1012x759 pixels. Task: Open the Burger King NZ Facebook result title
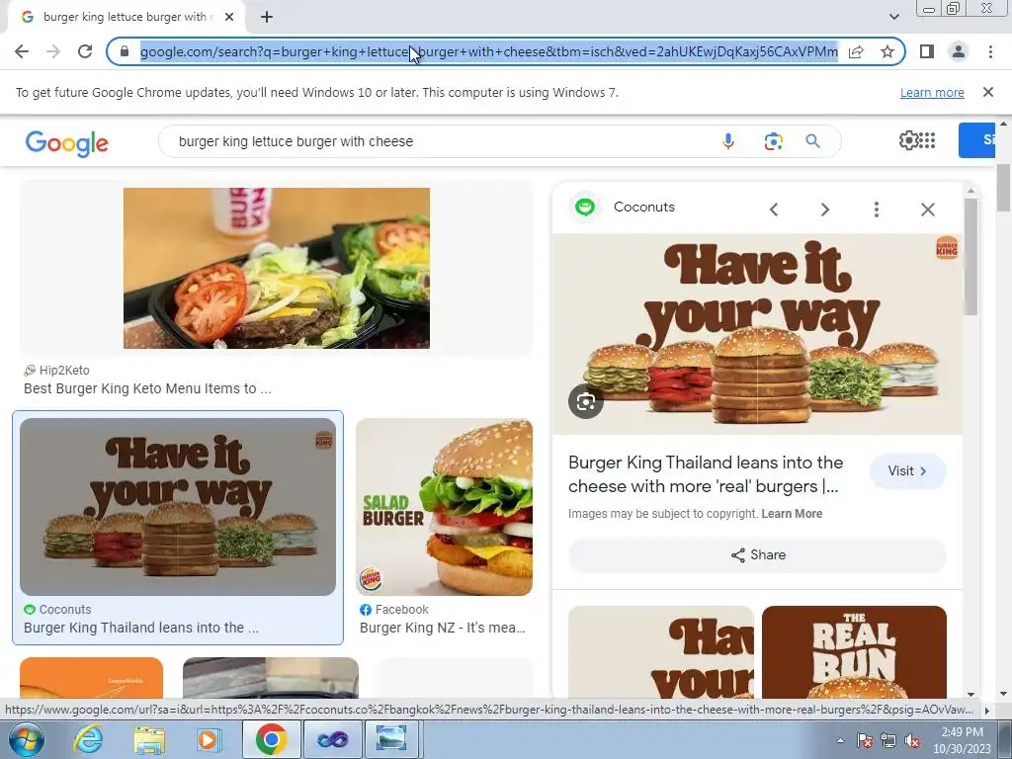click(442, 628)
